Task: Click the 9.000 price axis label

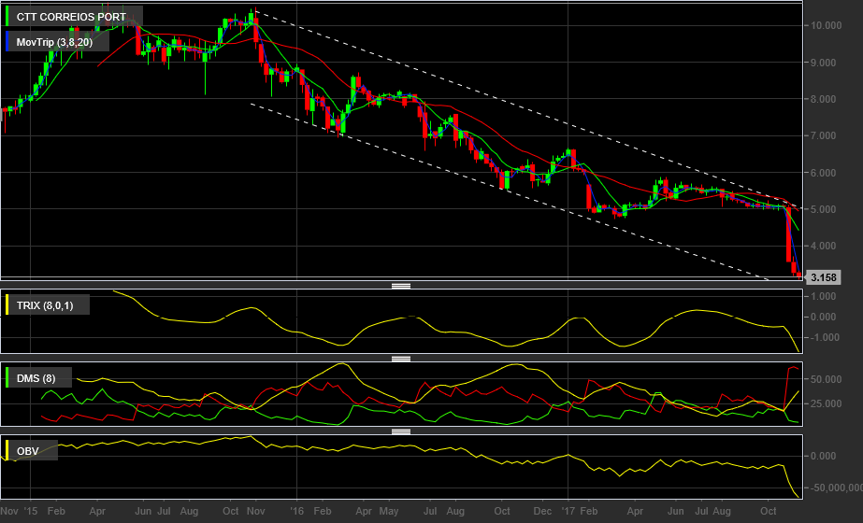Action: [824, 63]
